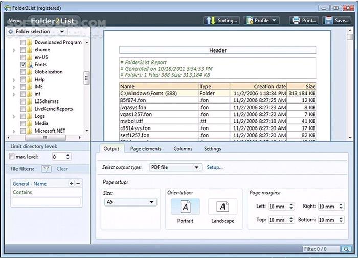Open the Select output type dropdown

click(x=175, y=167)
